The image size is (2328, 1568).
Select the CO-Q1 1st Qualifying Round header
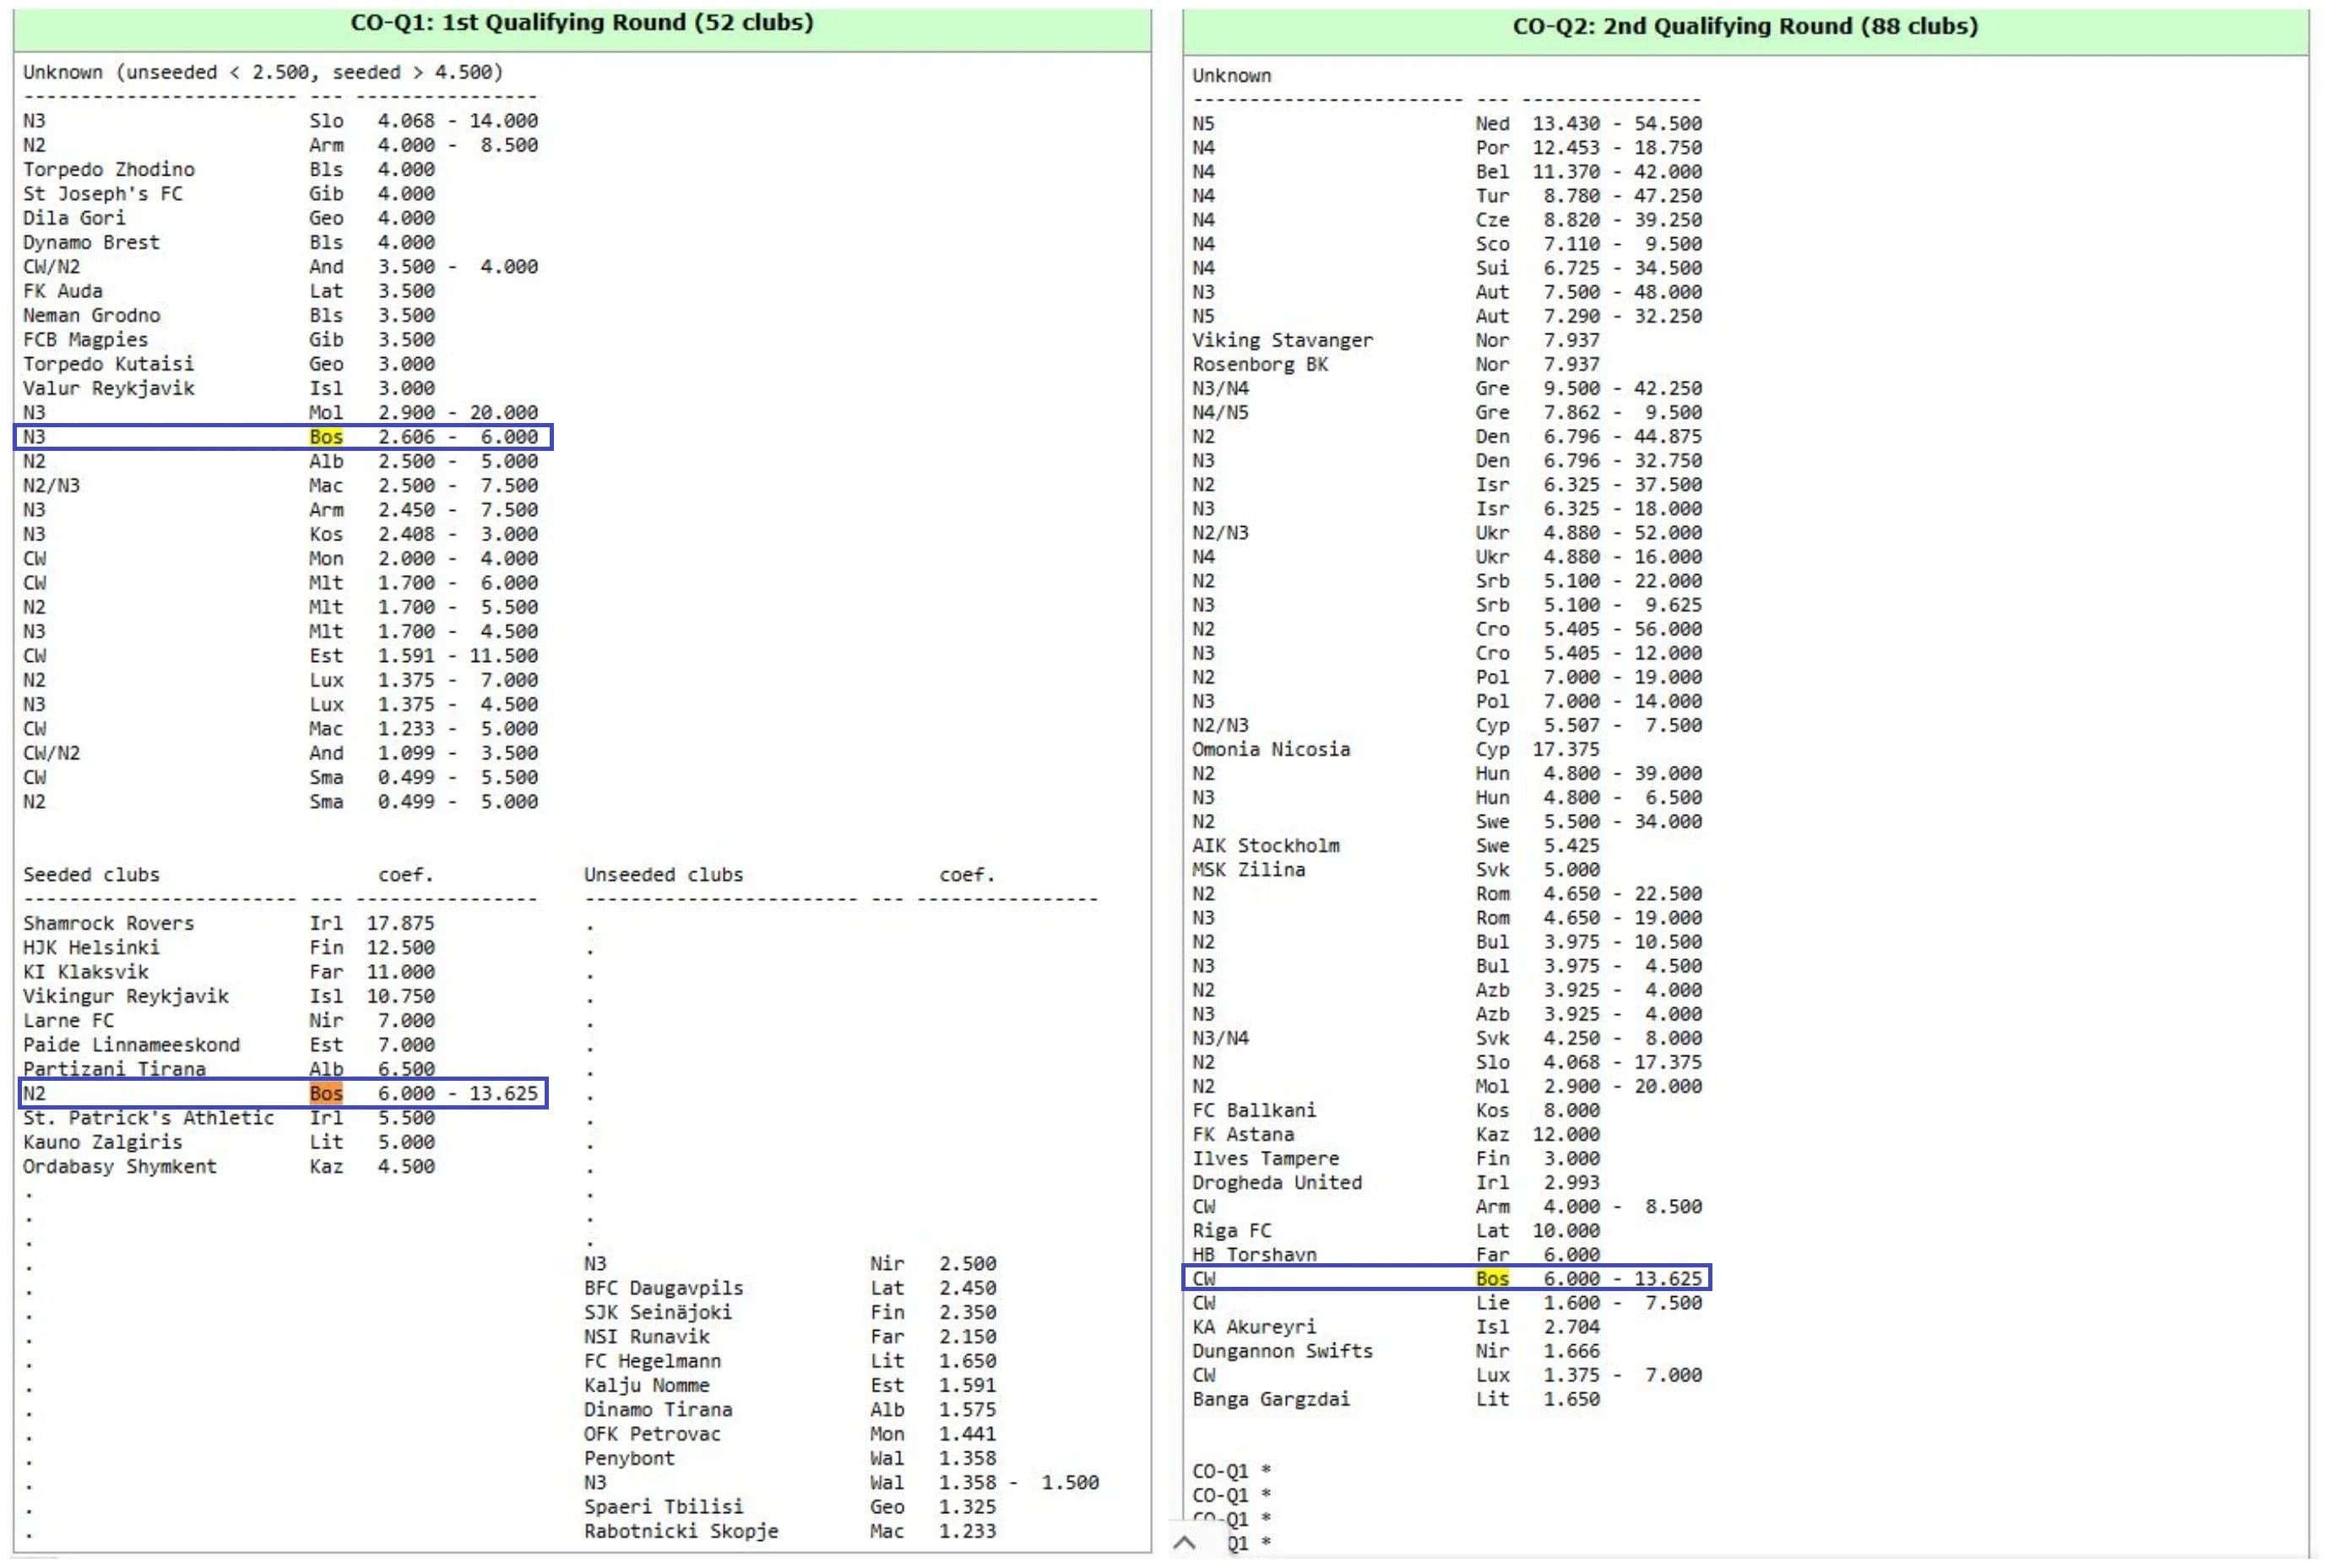tap(582, 23)
